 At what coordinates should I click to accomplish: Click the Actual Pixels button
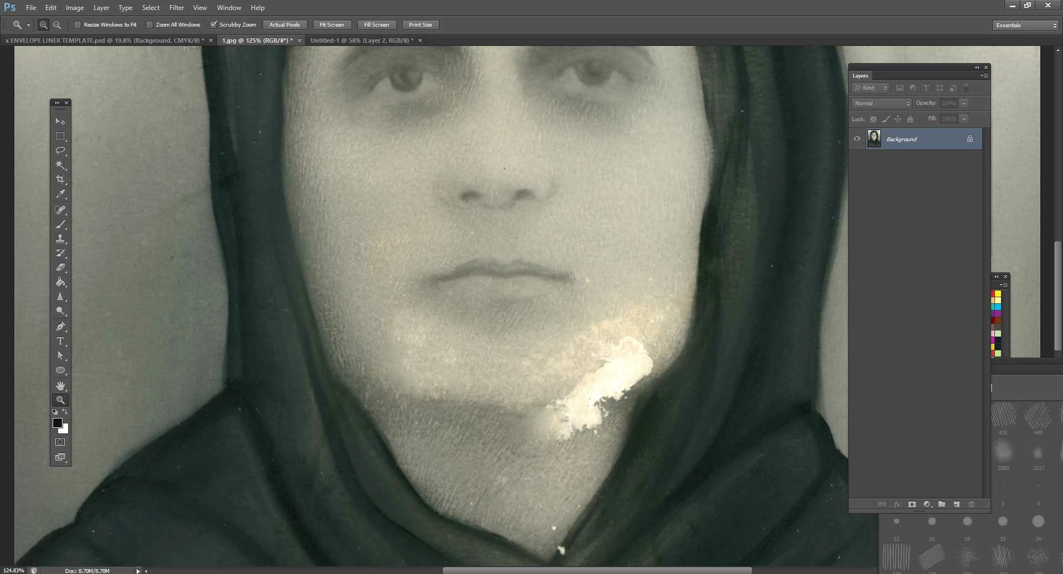285,25
